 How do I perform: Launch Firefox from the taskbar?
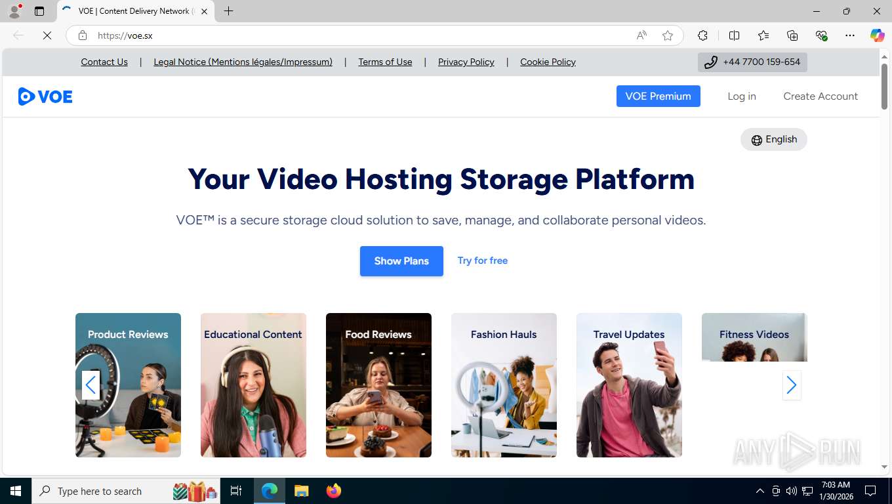tap(334, 491)
